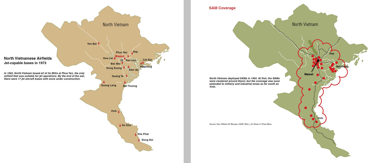The image size is (372, 163).
Task: Click the aircraft icon above Quang Lang
Action: (x=104, y=82)
